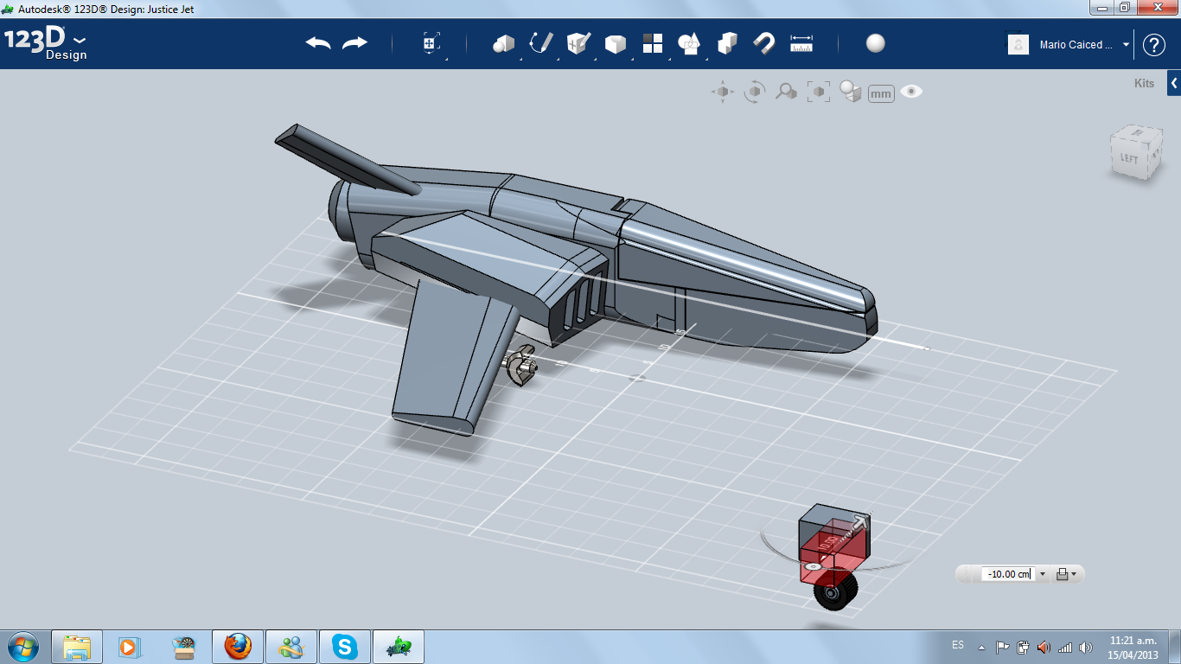Open the Sketch tool with the pencil icon
This screenshot has width=1181, height=664.
point(541,43)
